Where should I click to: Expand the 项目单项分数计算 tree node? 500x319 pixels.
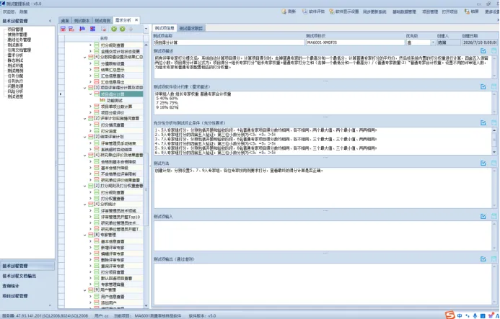click(91, 107)
